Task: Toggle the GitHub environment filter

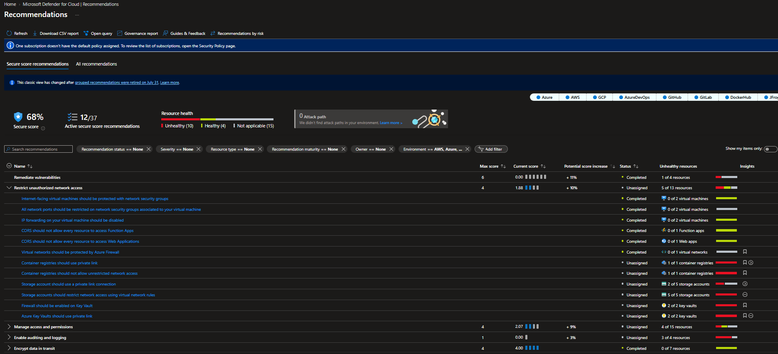Action: [672, 97]
